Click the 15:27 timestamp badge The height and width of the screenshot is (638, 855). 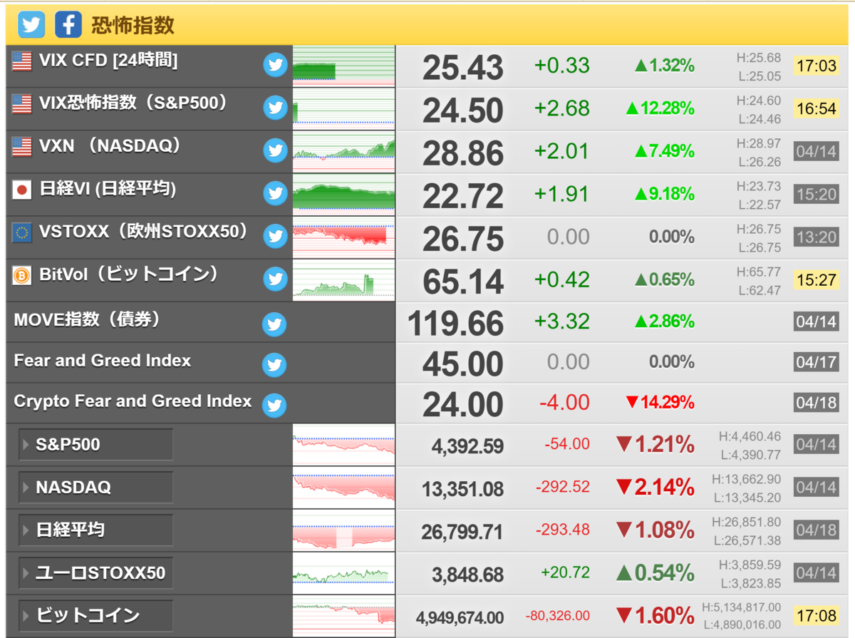pos(816,280)
